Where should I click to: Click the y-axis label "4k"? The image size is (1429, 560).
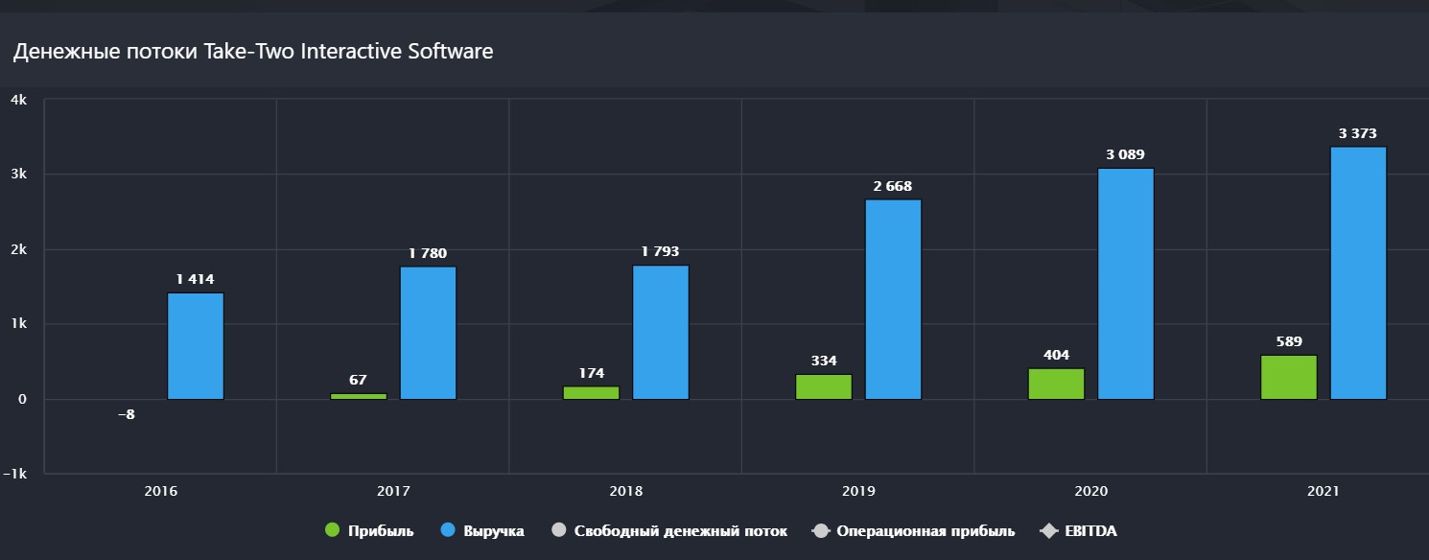18,100
